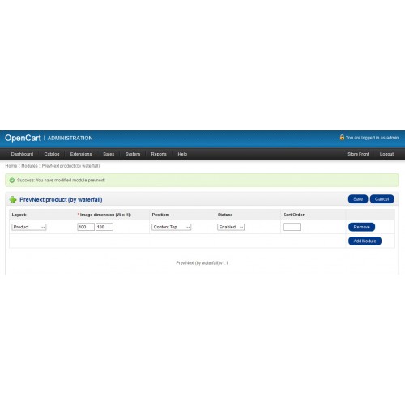This screenshot has height=405, width=405.
Task: Open the Extensions menu
Action: point(81,154)
